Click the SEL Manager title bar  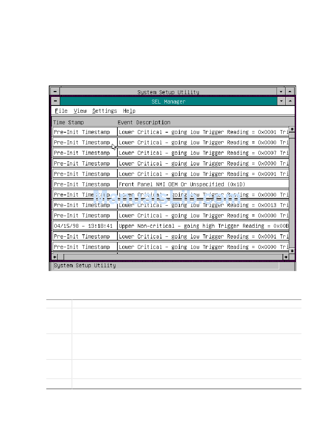[x=169, y=101]
